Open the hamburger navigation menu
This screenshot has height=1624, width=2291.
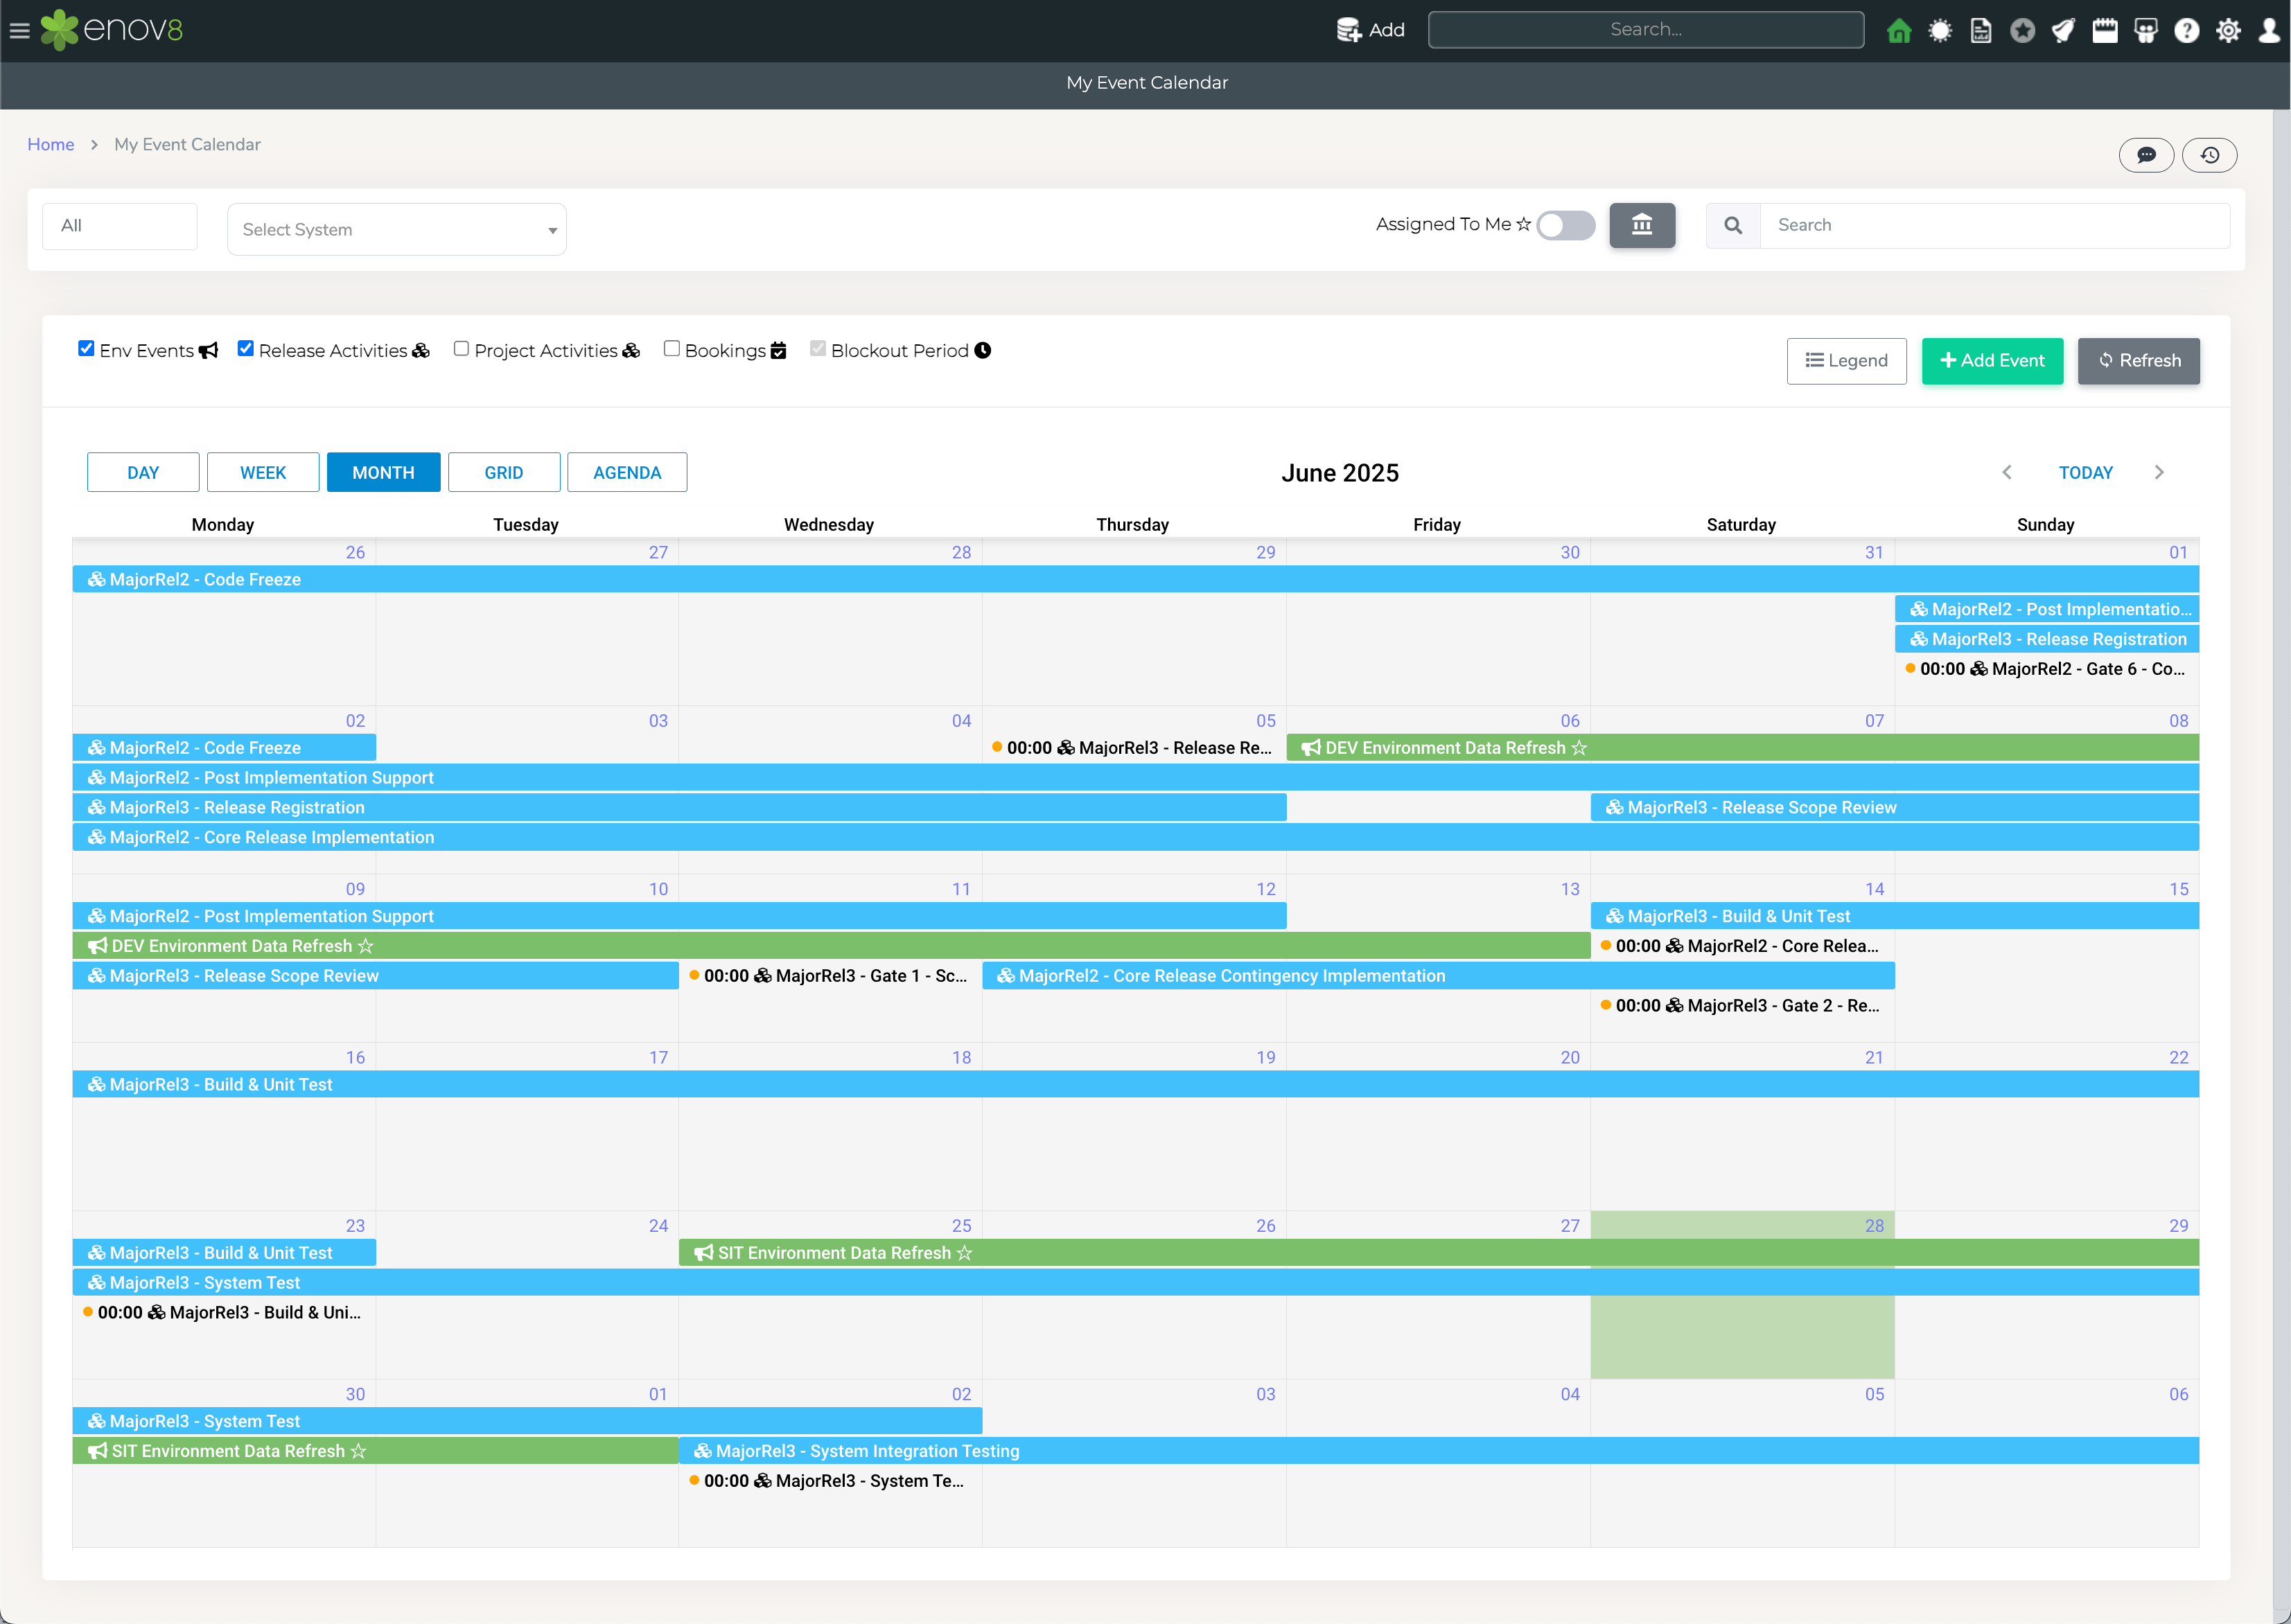[19, 30]
